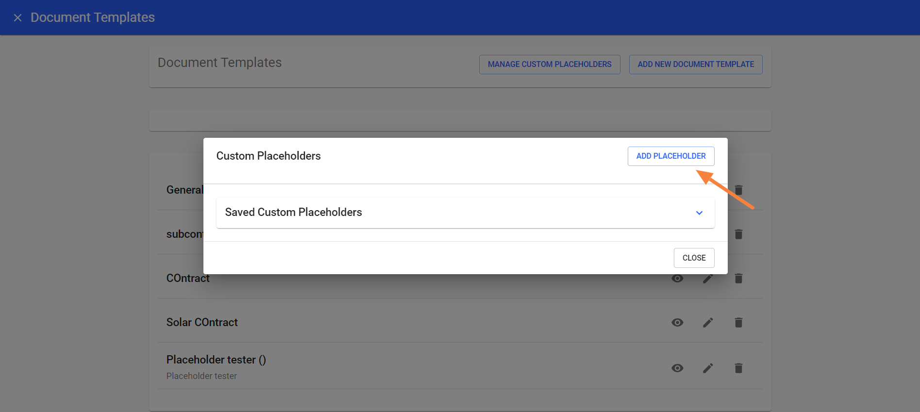
Task: Select the Solar COntract row
Action: click(202, 322)
